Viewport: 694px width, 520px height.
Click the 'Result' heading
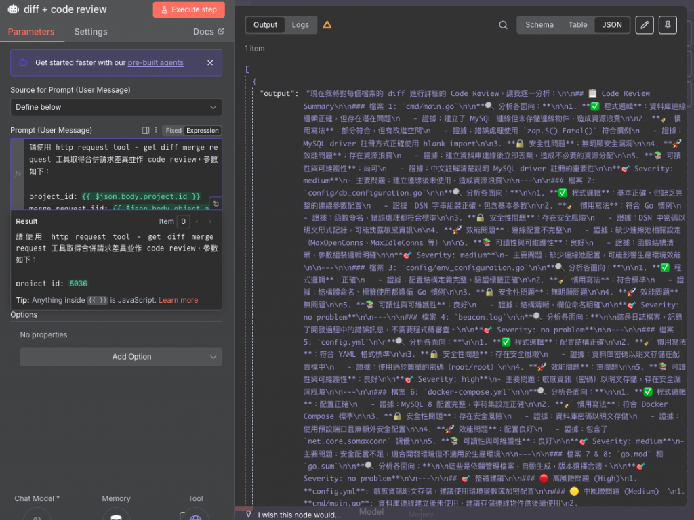coord(26,221)
